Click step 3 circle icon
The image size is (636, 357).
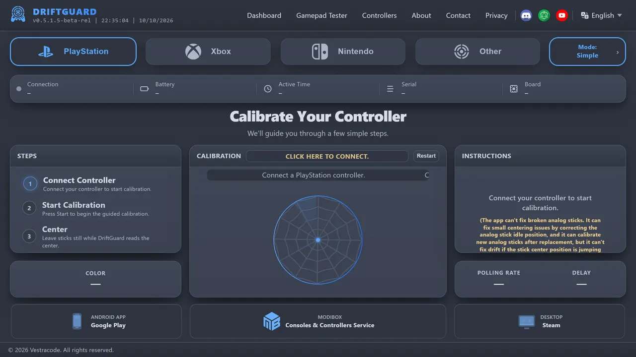[29, 236]
